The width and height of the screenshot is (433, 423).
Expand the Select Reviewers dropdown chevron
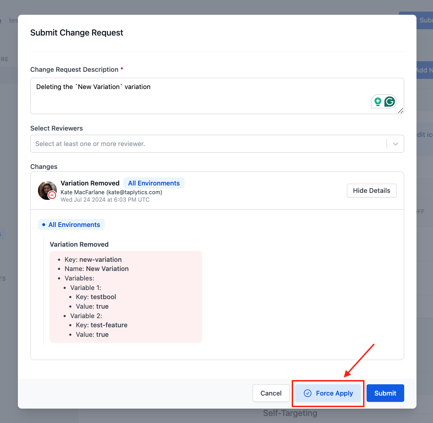[395, 144]
